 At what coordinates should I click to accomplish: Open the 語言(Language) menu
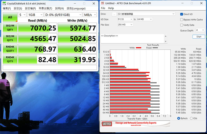76,8
